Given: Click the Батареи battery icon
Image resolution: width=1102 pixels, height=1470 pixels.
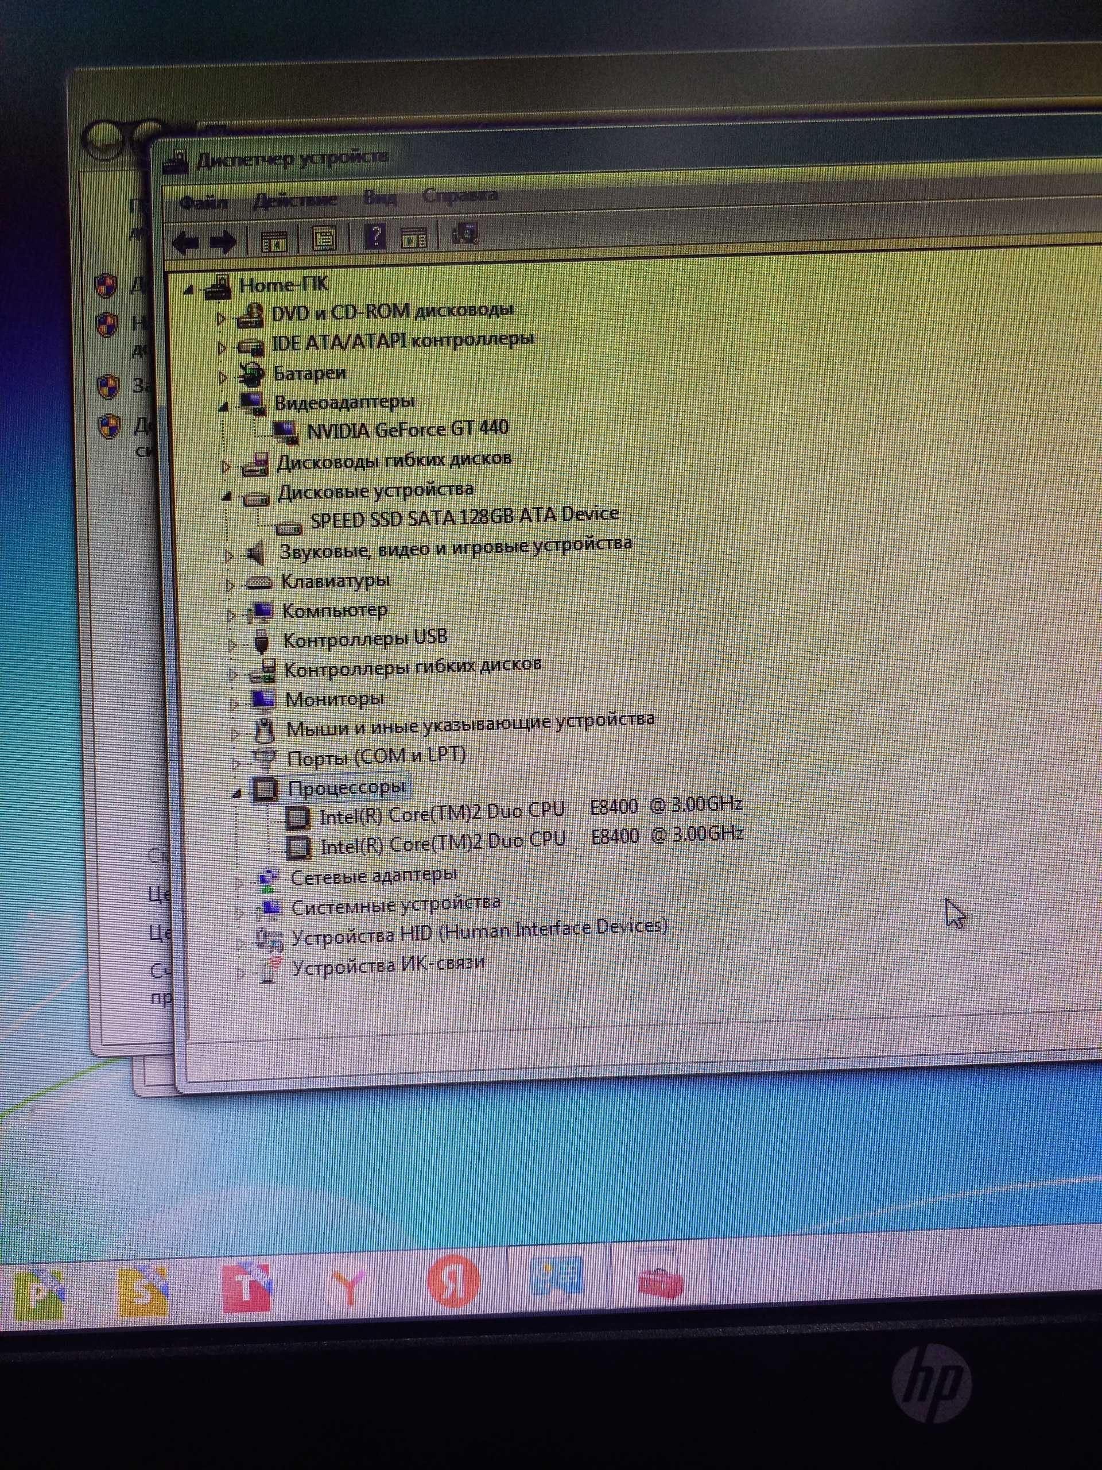Looking at the screenshot, I should coord(251,375).
